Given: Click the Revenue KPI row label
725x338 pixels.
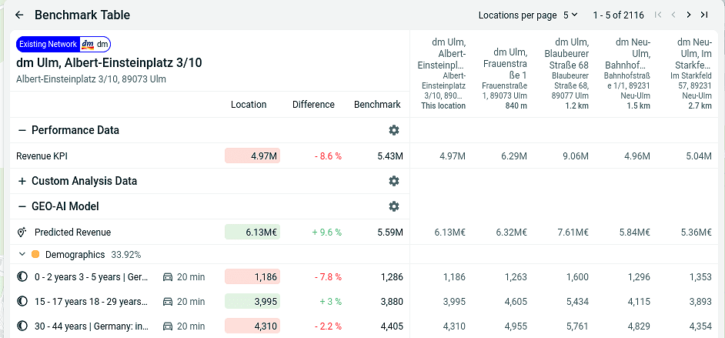Looking at the screenshot, I should [x=42, y=156].
